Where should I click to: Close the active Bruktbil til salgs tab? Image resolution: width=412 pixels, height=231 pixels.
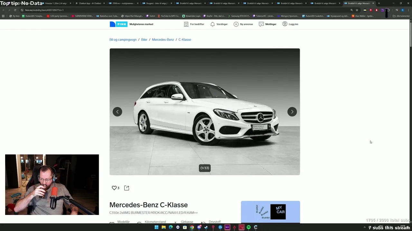coord(373,3)
